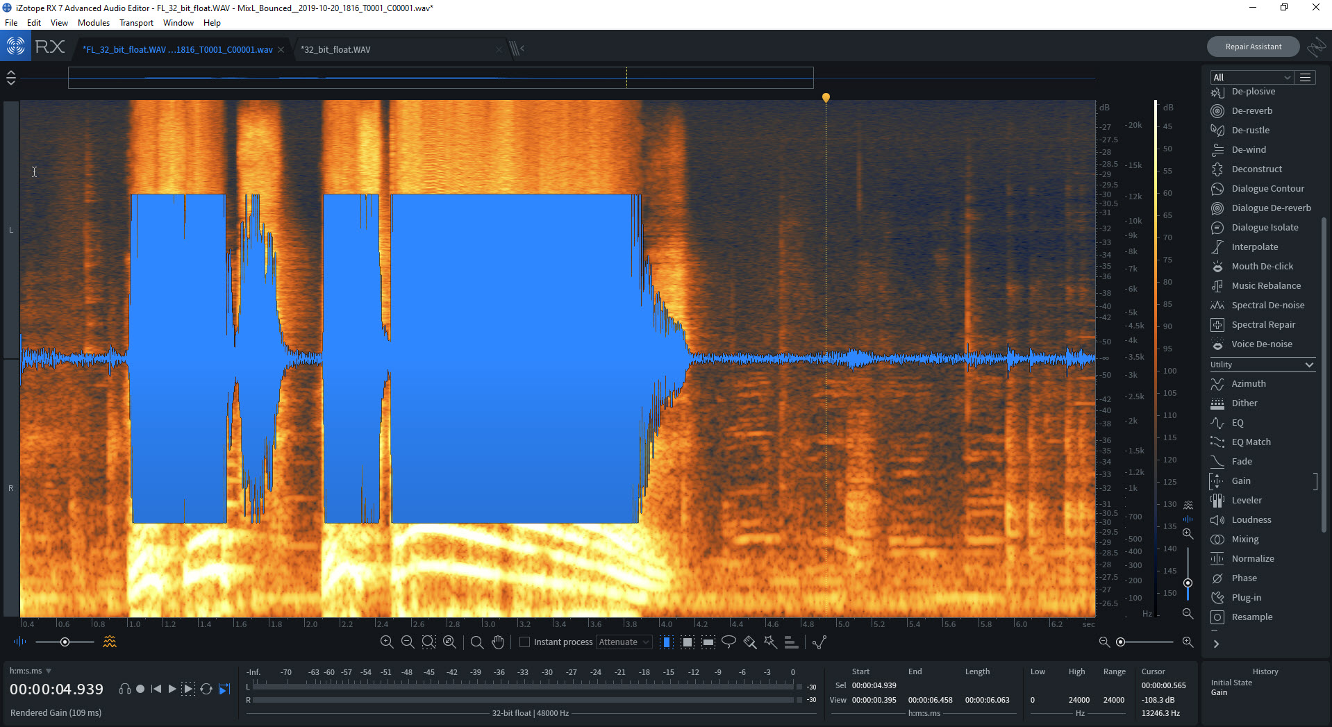Open the Interpolate module
The width and height of the screenshot is (1332, 727).
pyautogui.click(x=1262, y=246)
